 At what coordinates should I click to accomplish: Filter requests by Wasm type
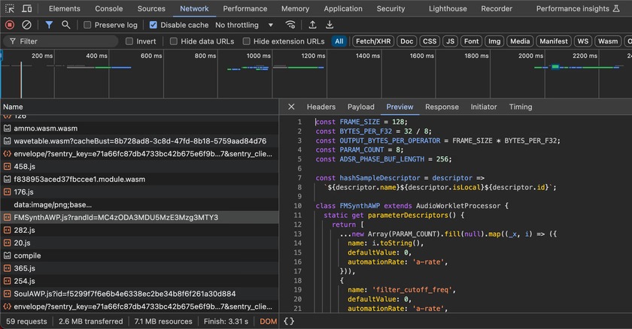(x=607, y=41)
